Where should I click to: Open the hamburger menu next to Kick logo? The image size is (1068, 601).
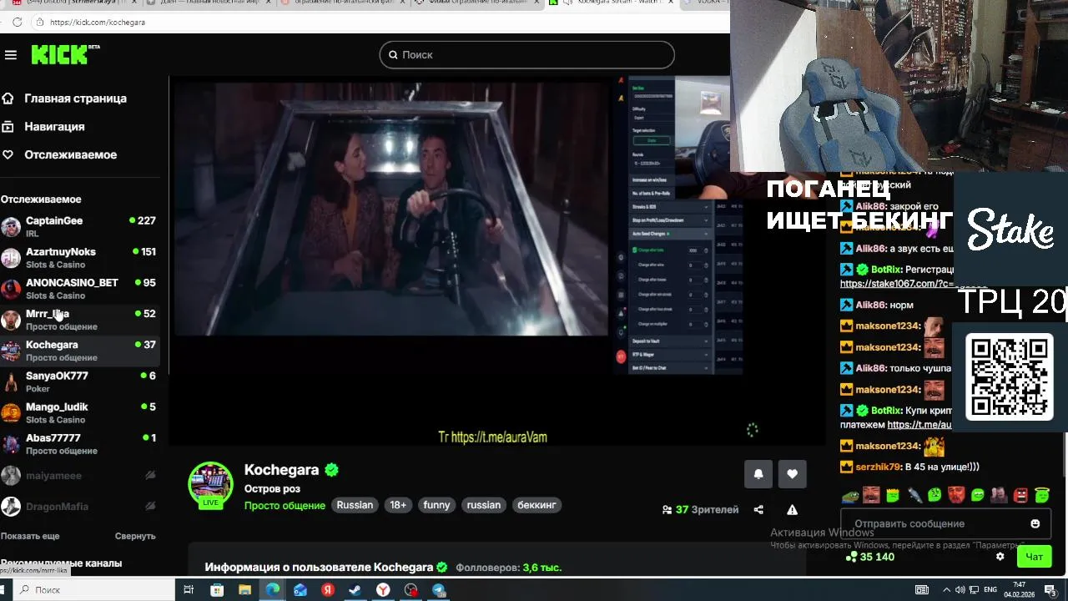11,55
